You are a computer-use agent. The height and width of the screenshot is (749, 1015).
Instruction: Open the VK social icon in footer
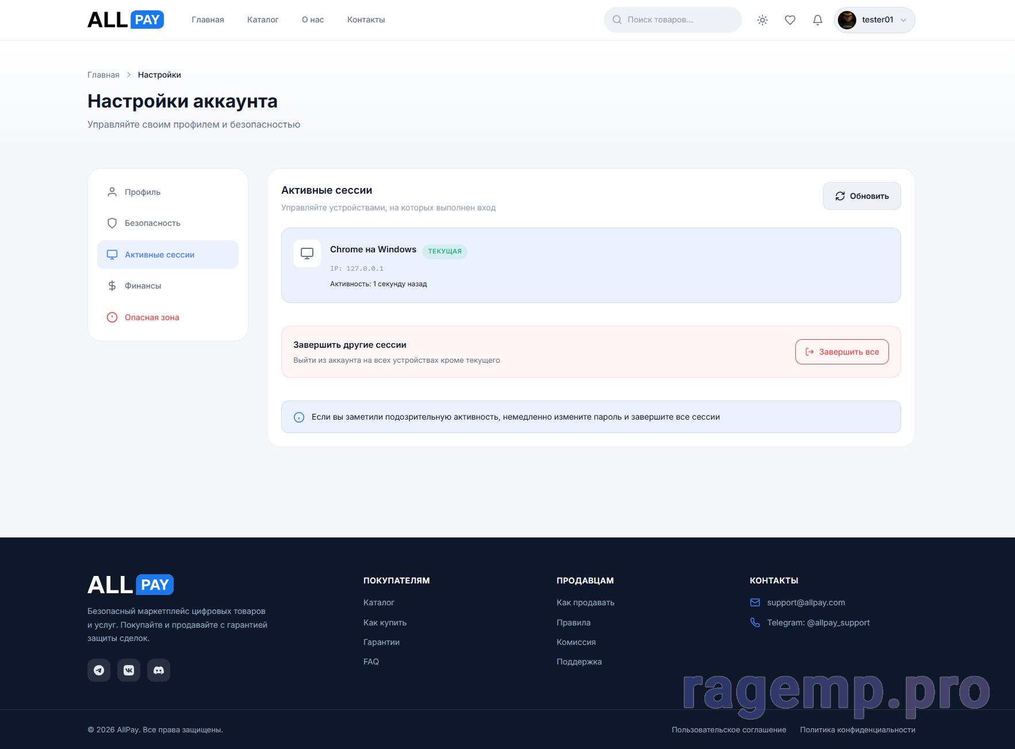click(x=129, y=670)
